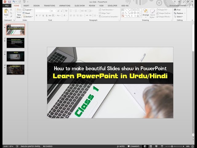
Task: Click the zoom out minus button
Action: pos(166,146)
